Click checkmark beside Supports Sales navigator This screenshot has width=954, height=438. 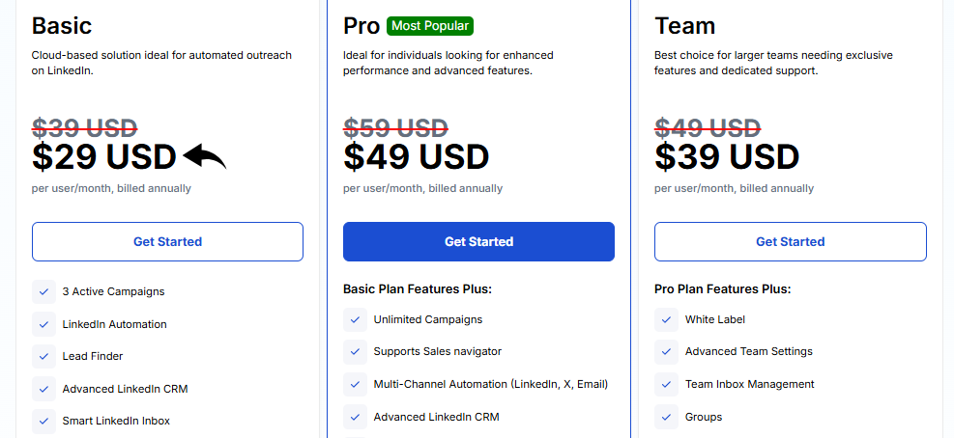355,351
